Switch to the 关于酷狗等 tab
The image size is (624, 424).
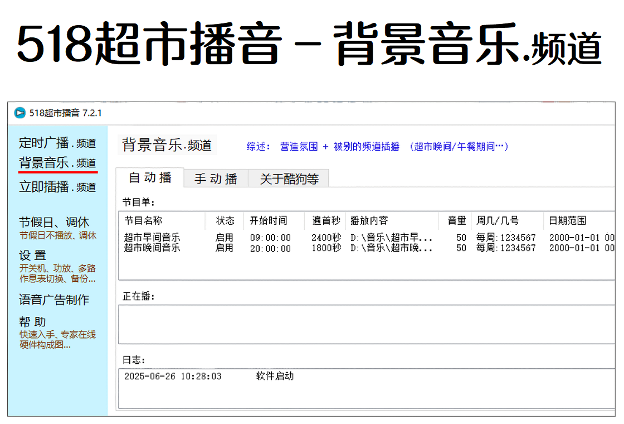pyautogui.click(x=289, y=179)
